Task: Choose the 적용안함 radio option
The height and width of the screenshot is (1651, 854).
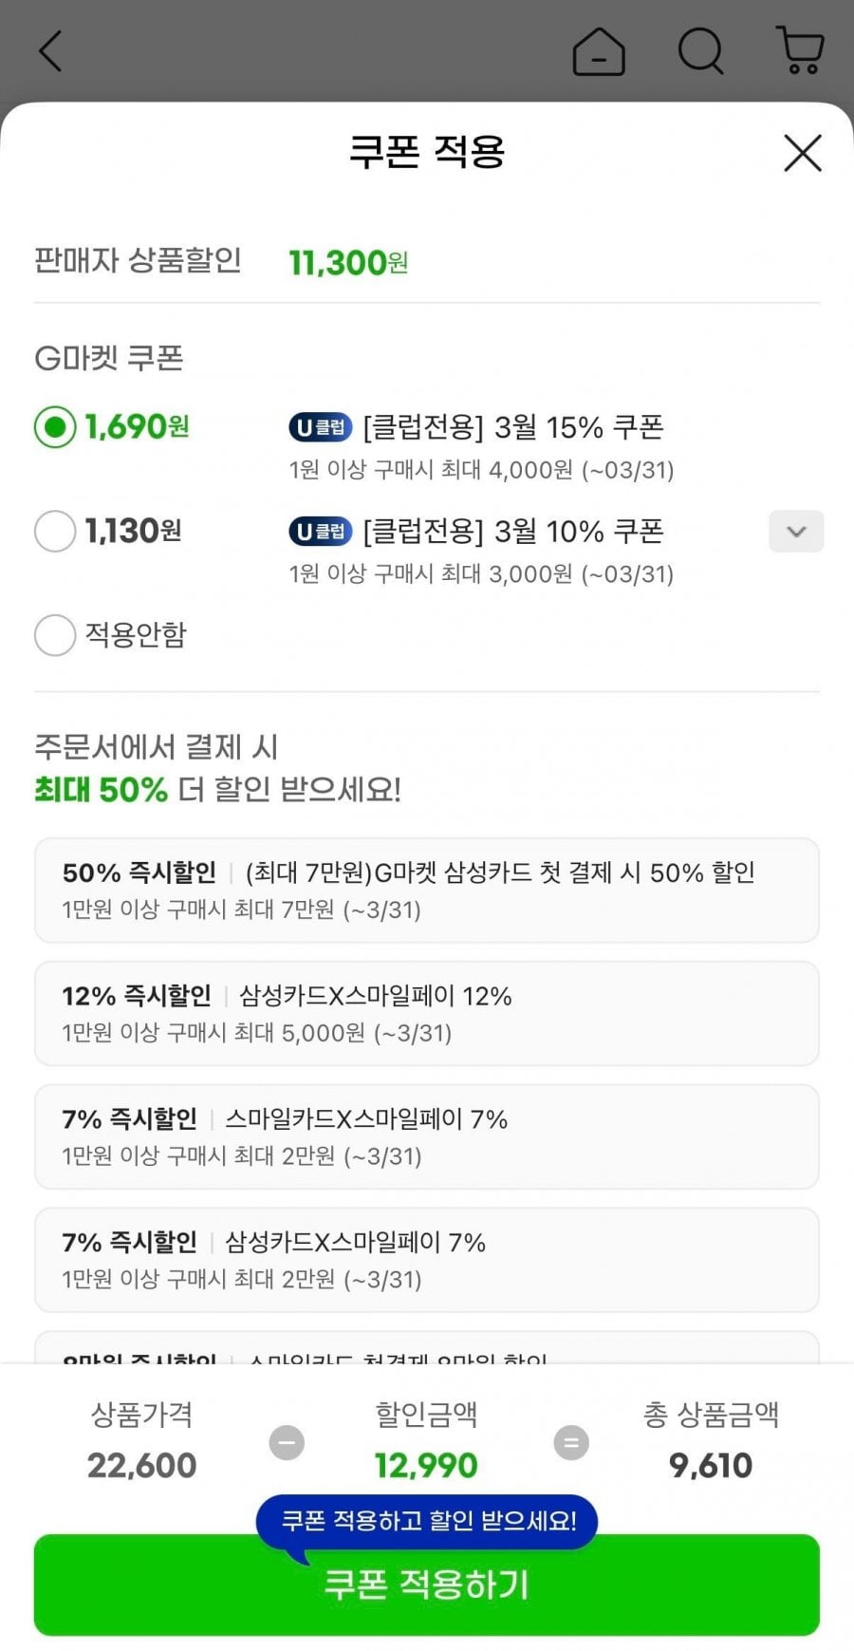Action: click(55, 635)
